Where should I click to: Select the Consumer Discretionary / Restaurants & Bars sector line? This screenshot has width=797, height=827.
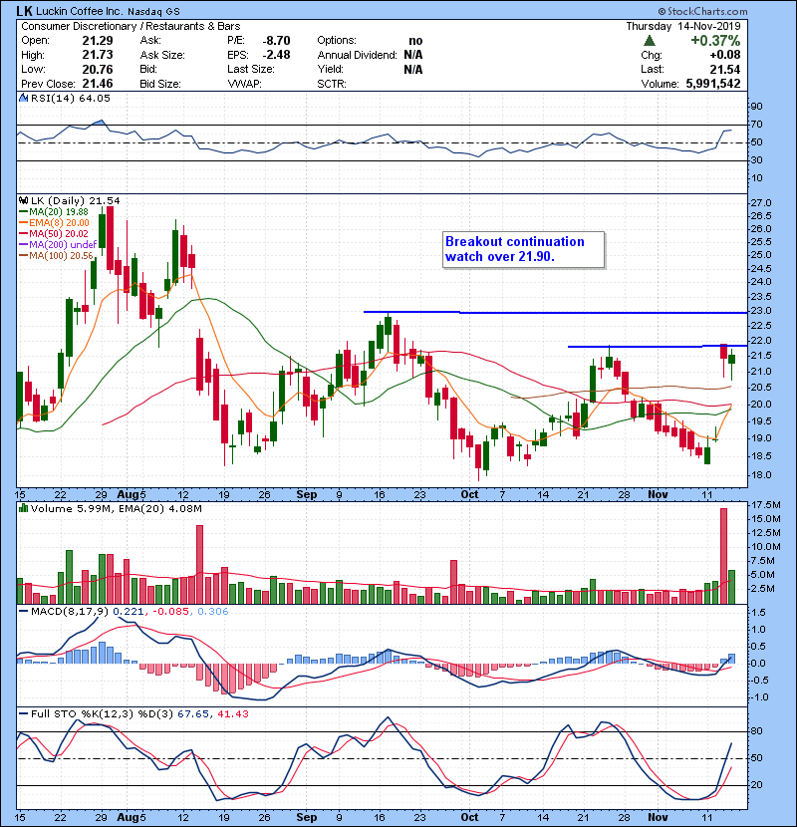tap(131, 26)
